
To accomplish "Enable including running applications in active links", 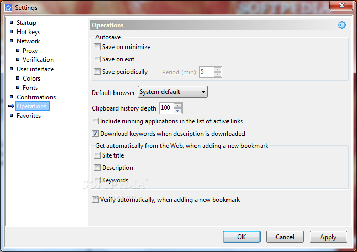I will coord(95,121).
